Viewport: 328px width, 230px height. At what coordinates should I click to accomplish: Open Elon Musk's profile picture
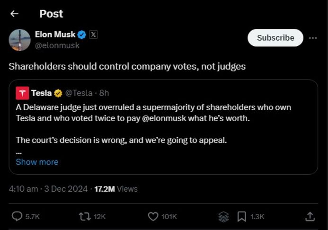20,40
